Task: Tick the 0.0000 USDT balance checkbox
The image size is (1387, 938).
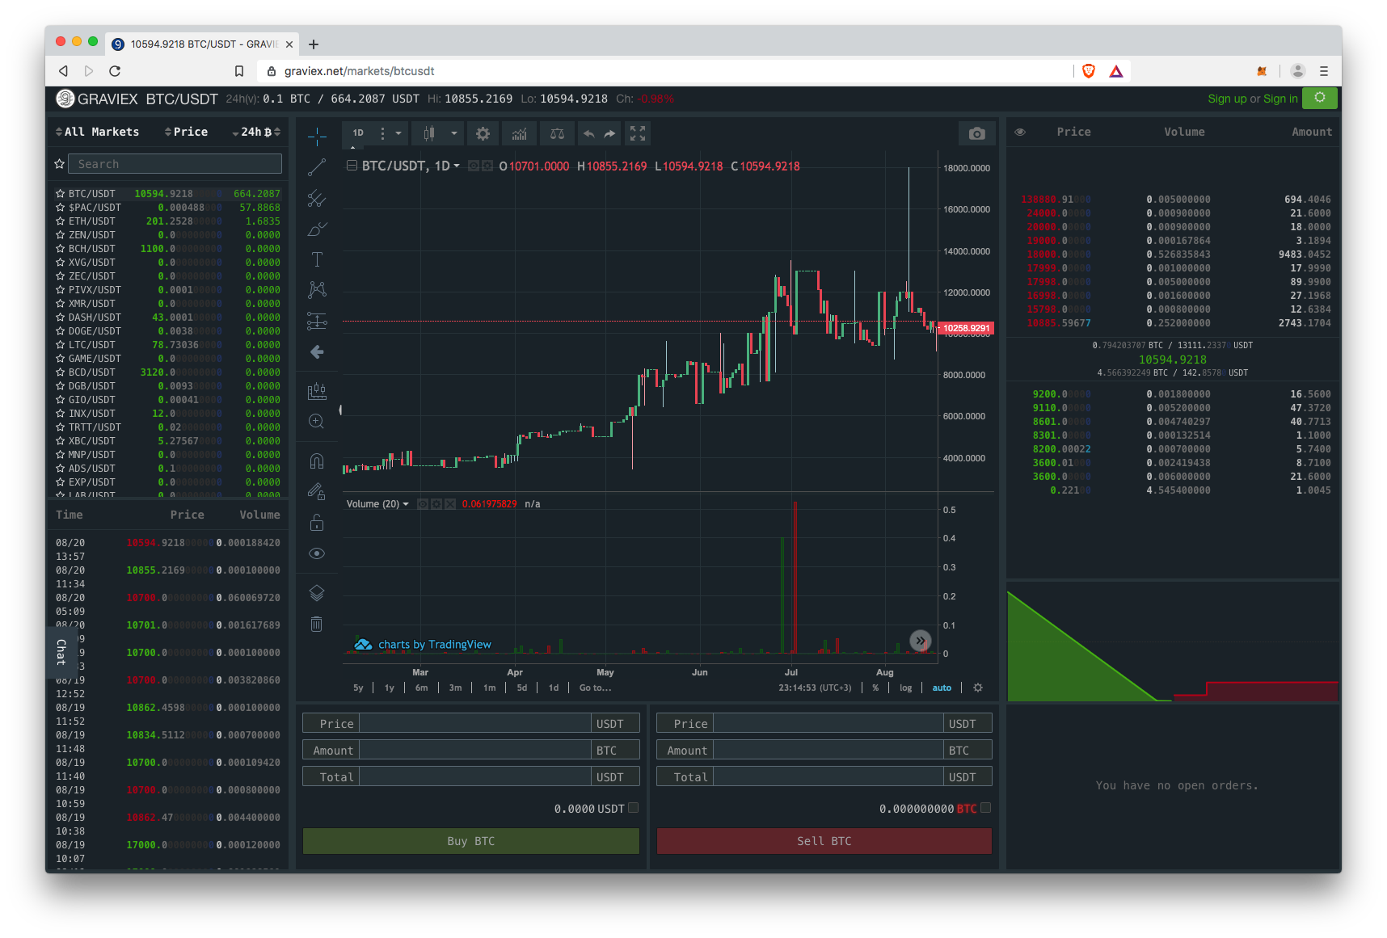Action: click(634, 808)
